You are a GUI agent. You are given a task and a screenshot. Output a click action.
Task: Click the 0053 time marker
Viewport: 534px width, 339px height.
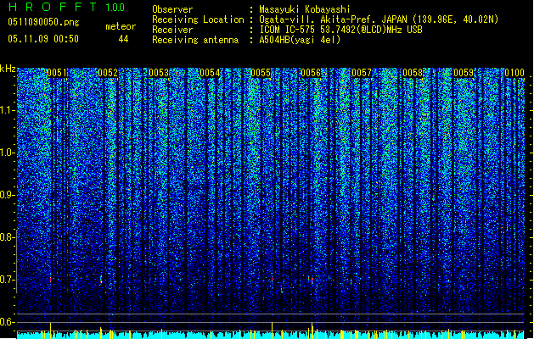point(159,73)
